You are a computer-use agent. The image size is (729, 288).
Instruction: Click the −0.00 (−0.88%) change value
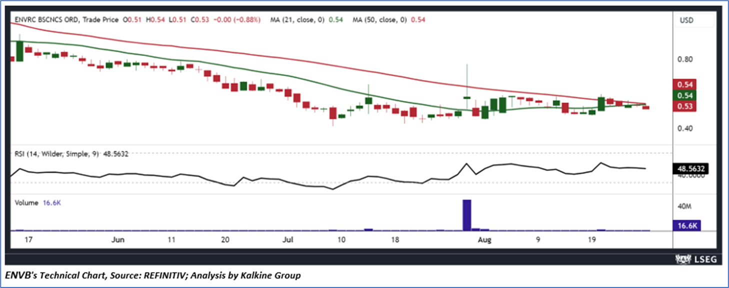tap(237, 19)
